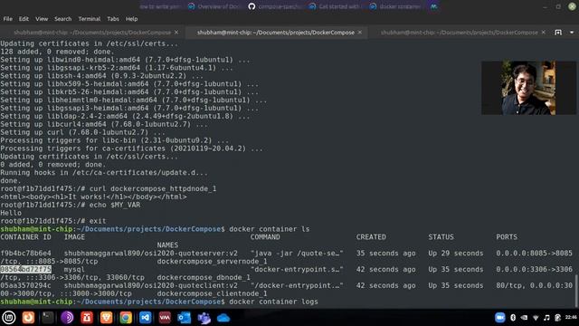The width and height of the screenshot is (579, 326).
Task: Click the CONTAINER ID column header
Action: (26, 237)
